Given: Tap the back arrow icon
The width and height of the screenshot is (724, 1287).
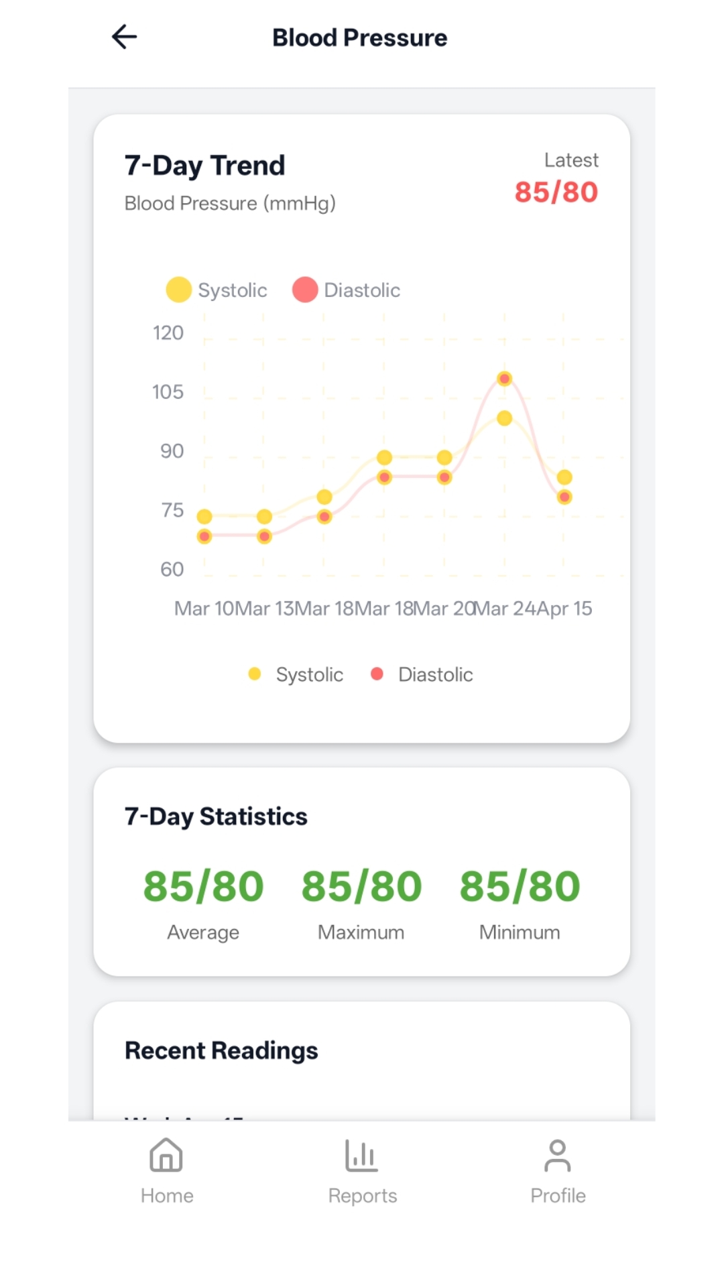Looking at the screenshot, I should coord(125,37).
